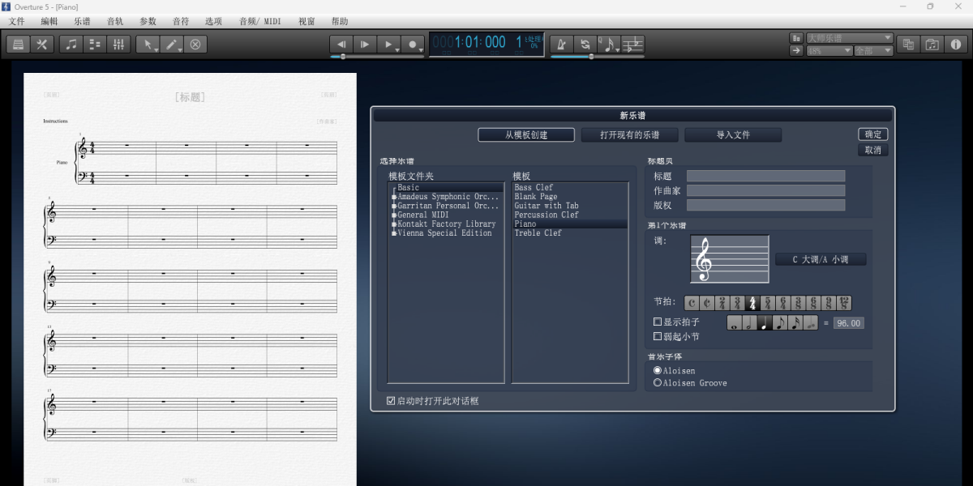
Task: Select the 4/4 time signature icon
Action: 752,302
